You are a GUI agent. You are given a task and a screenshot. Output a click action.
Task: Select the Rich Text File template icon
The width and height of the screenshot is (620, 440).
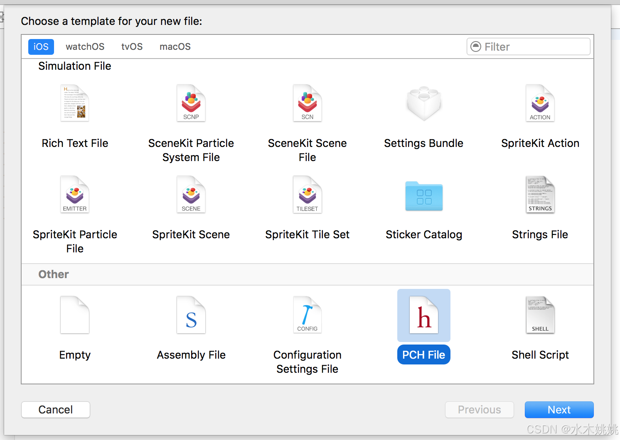pos(75,103)
